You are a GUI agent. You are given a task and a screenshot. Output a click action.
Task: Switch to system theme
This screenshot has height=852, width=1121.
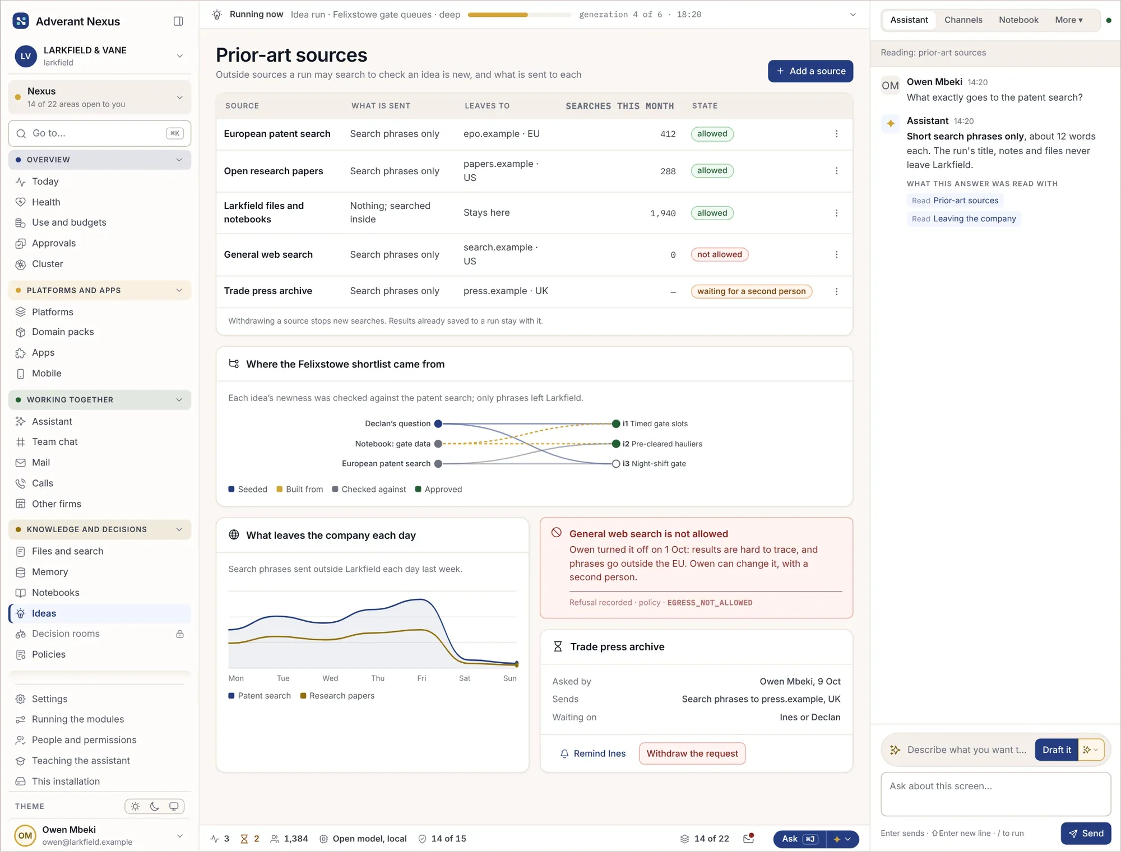point(174,807)
